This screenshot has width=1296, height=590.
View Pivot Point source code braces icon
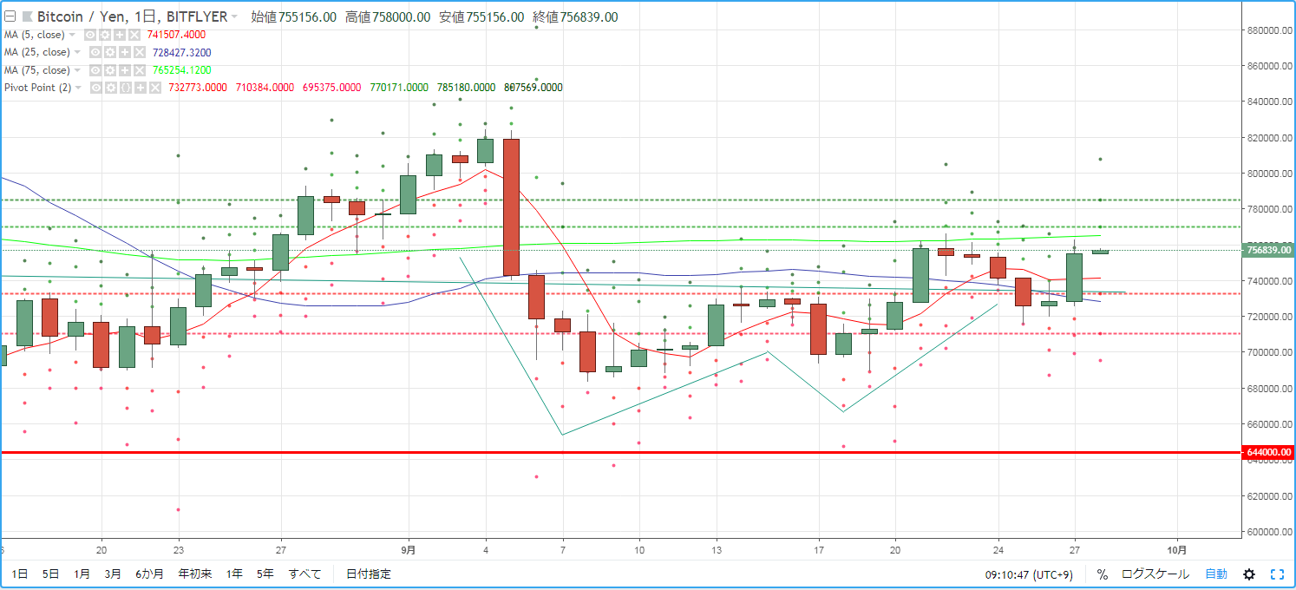point(126,88)
